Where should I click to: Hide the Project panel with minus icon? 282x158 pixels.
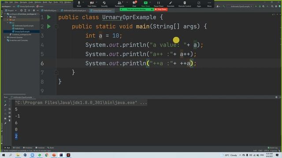click(x=37, y=11)
